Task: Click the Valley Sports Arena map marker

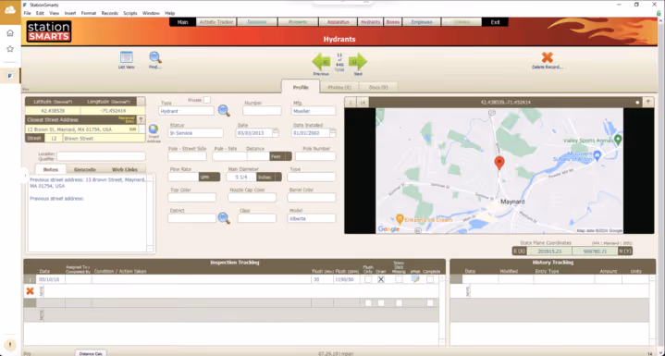Action: pos(618,139)
